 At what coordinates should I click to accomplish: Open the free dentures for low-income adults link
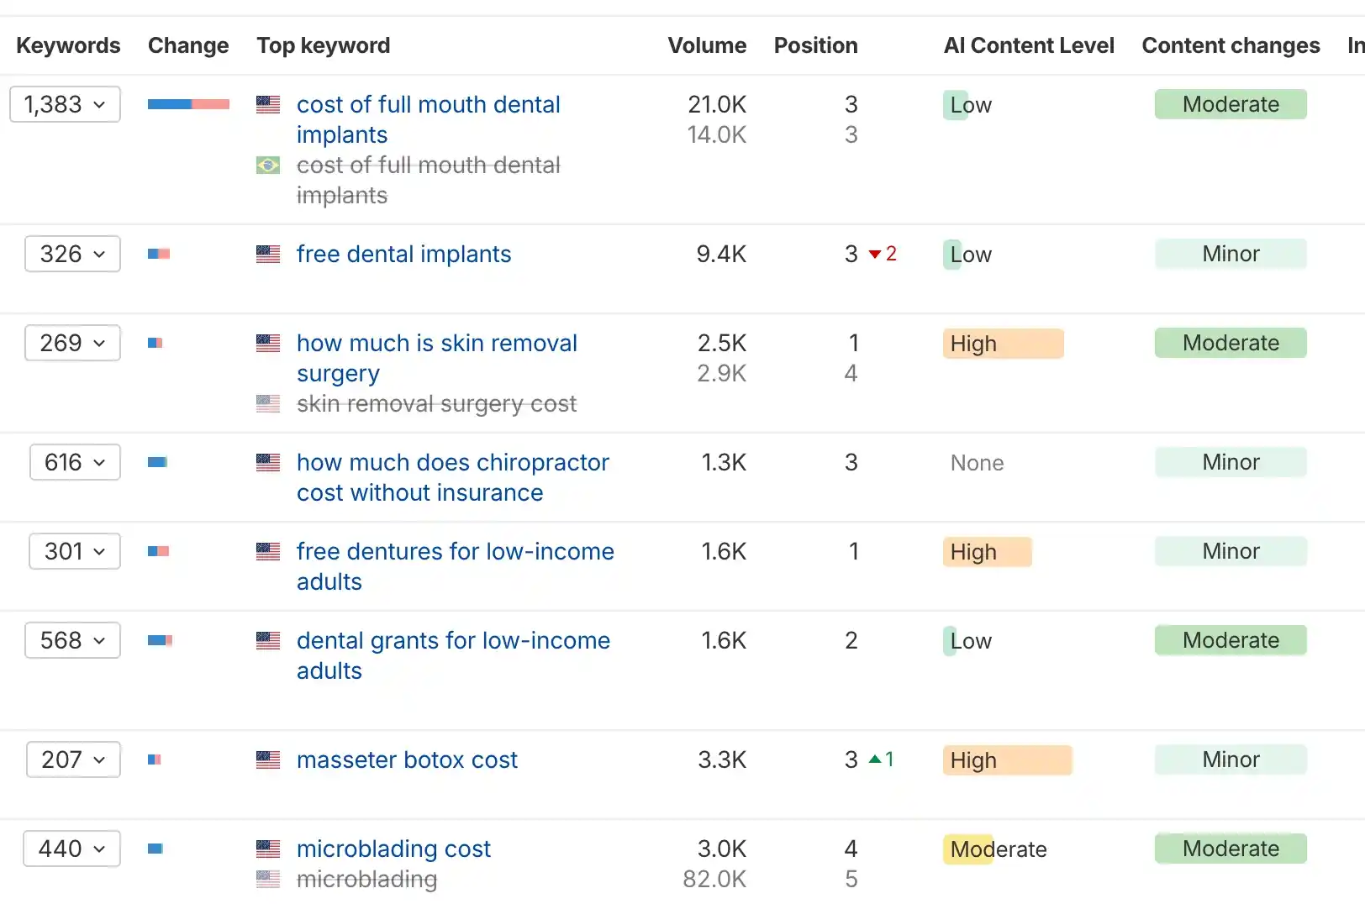455,551
